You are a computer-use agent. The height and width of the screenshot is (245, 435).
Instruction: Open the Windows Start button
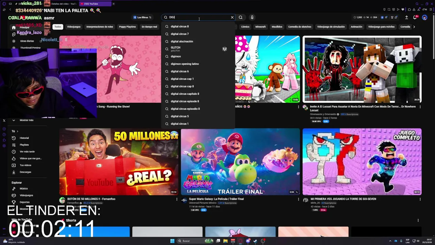172,241
